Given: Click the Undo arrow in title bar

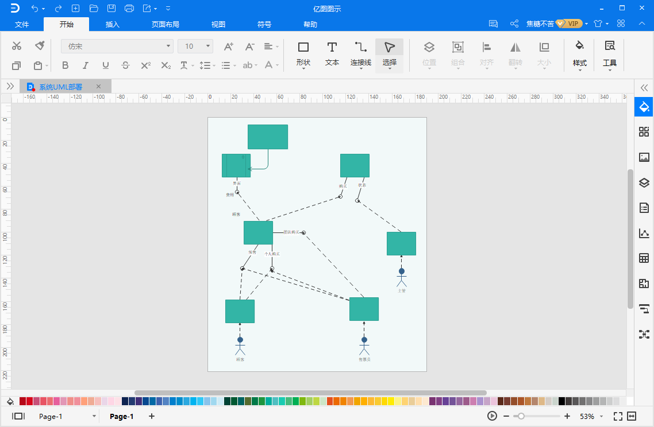Looking at the screenshot, I should [34, 9].
